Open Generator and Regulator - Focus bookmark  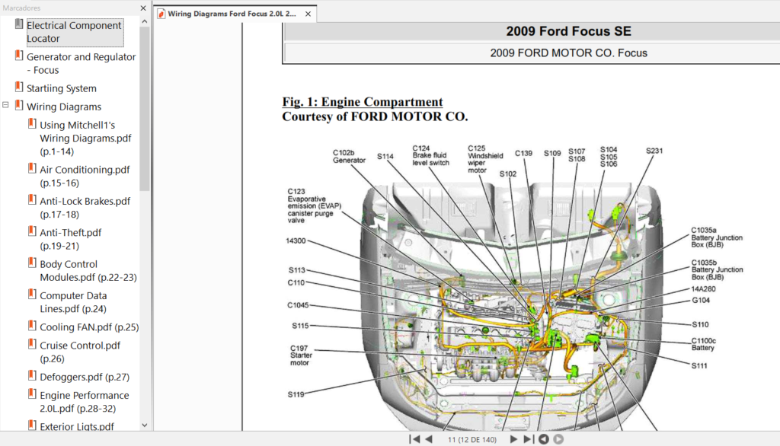81,63
